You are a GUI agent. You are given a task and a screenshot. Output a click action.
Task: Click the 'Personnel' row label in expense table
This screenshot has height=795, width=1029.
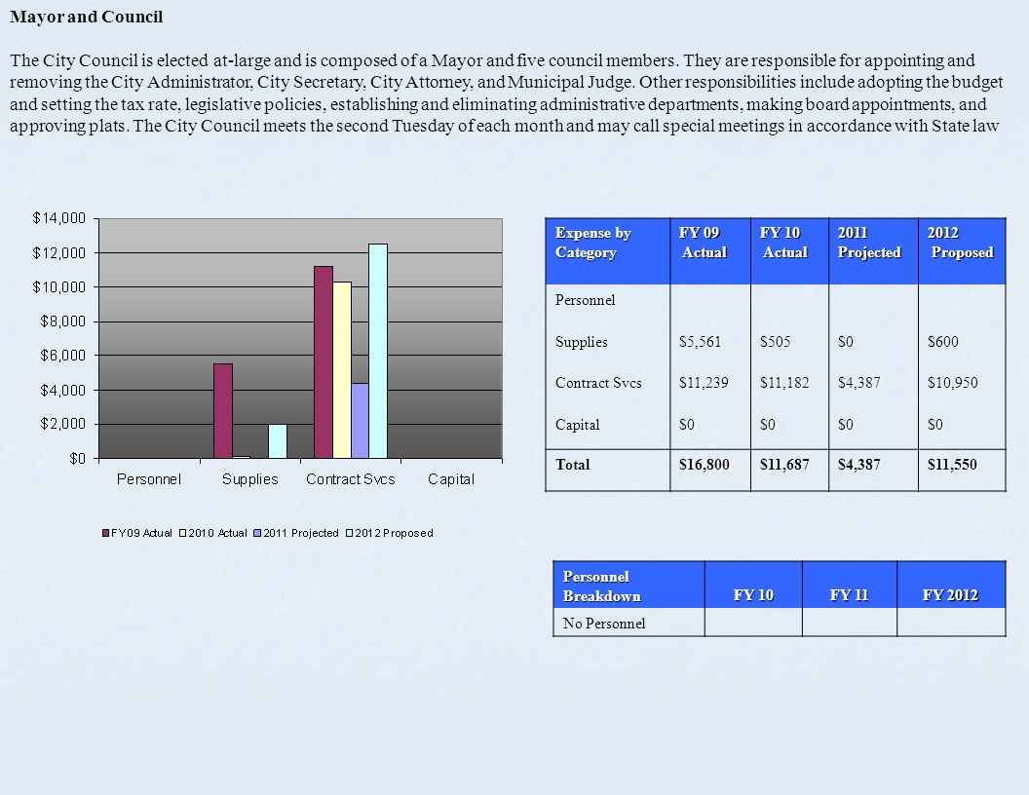point(586,300)
